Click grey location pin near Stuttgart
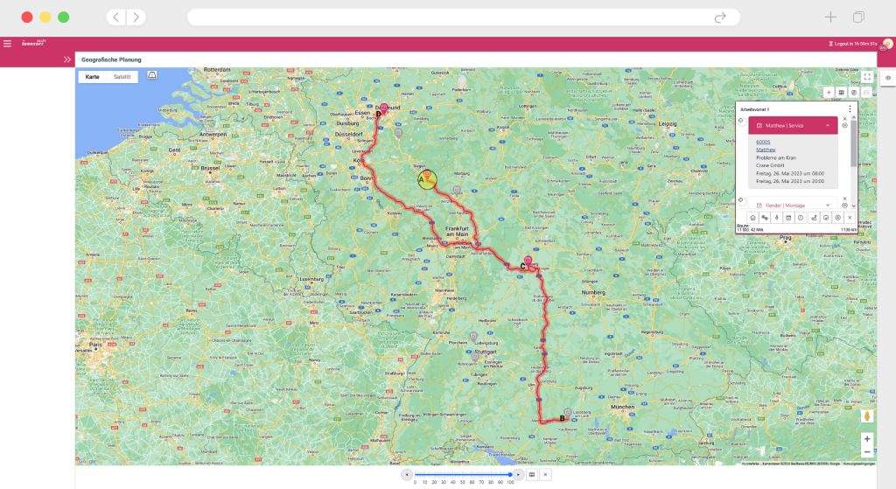The height and width of the screenshot is (489, 896). 475,357
